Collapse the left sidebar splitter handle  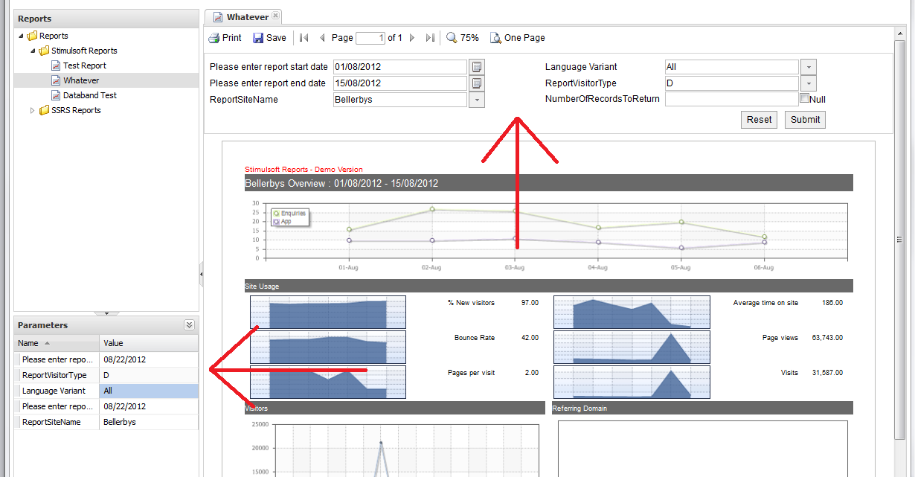click(x=202, y=274)
